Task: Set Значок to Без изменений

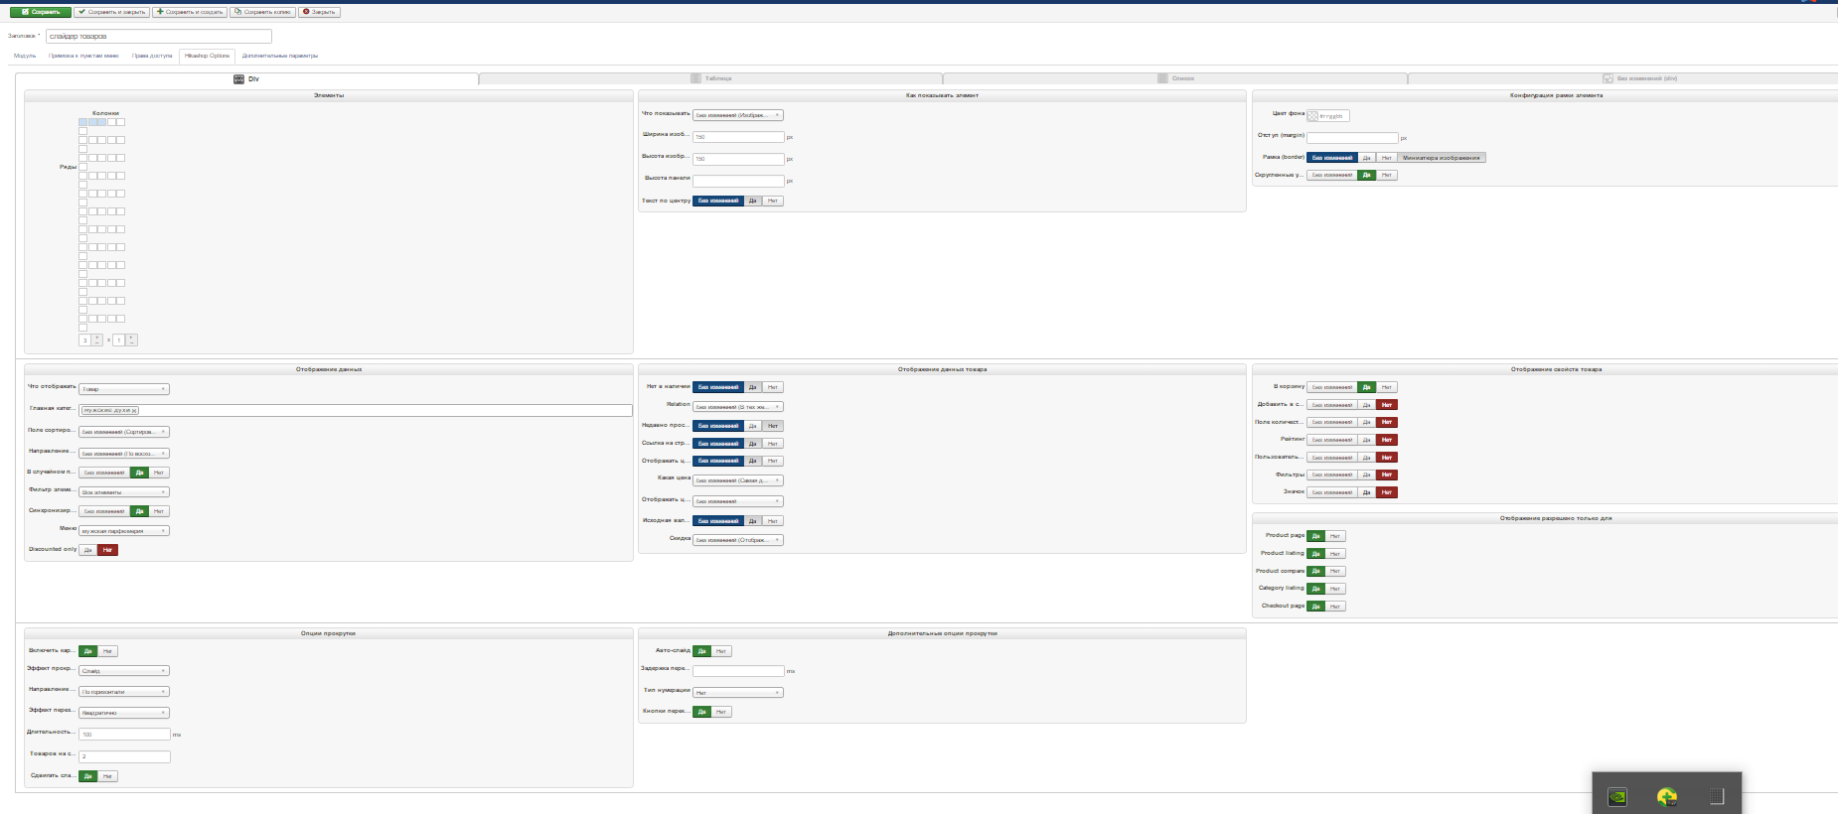Action: (x=1332, y=492)
